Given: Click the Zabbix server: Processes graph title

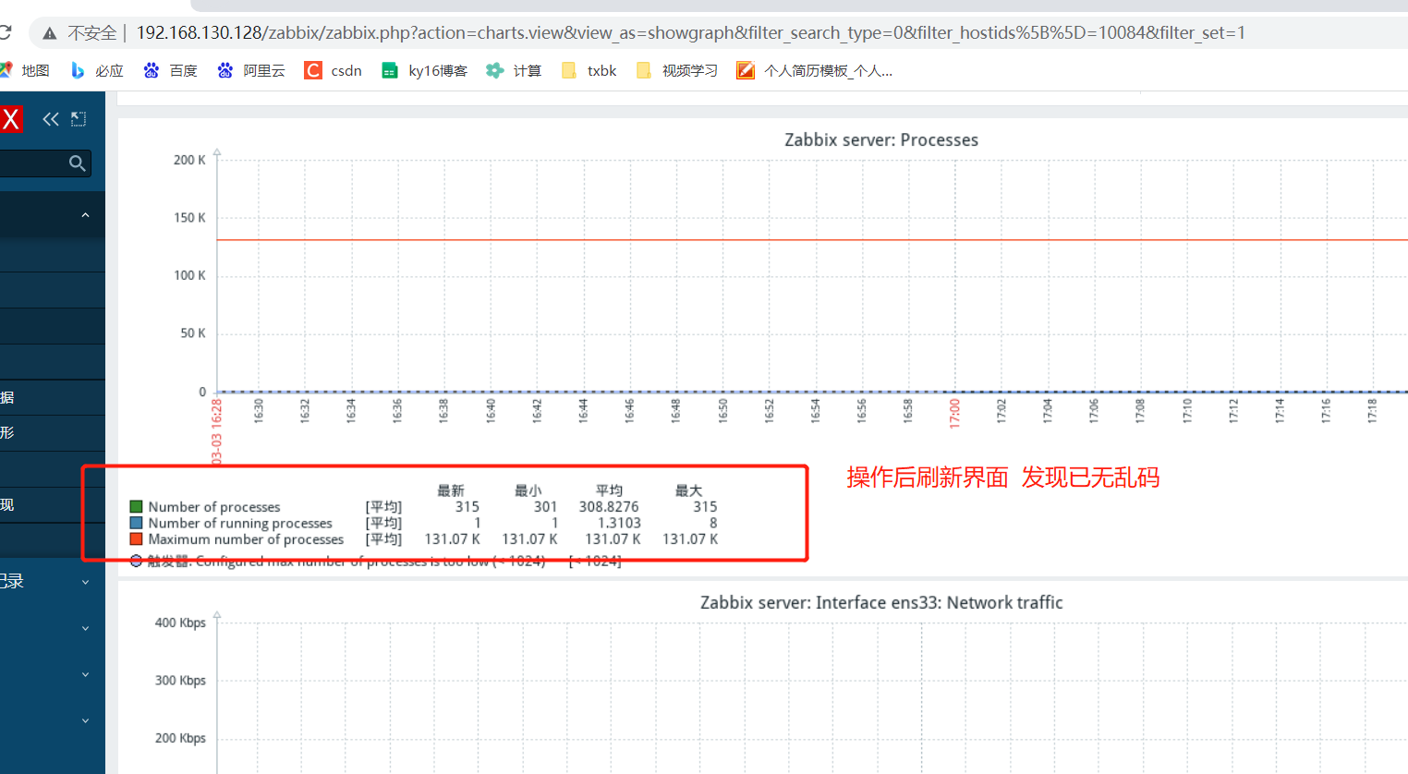Looking at the screenshot, I should coord(881,140).
